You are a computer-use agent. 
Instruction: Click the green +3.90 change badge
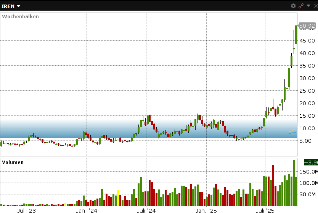coord(311,163)
